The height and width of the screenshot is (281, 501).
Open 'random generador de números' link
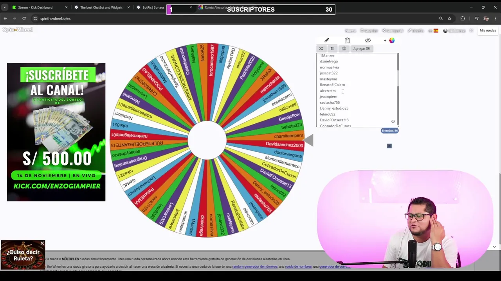pos(255,267)
